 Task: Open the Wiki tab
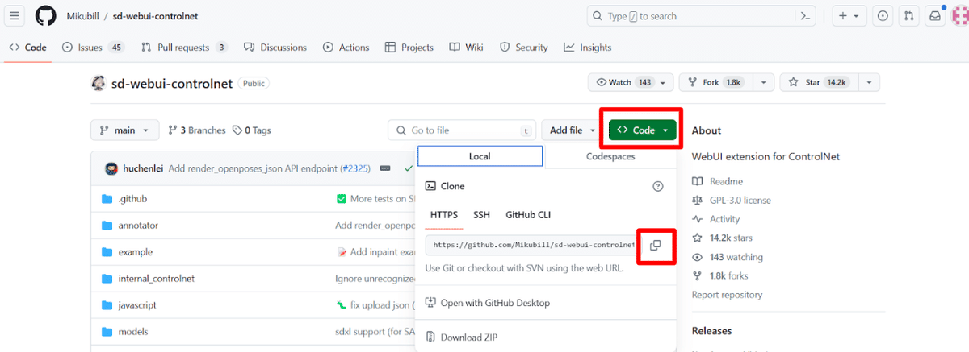pos(466,48)
